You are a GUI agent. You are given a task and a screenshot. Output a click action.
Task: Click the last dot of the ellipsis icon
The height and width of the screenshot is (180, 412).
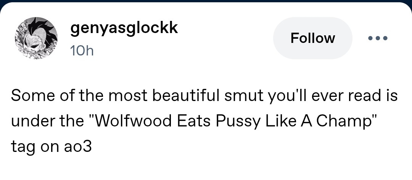[385, 38]
